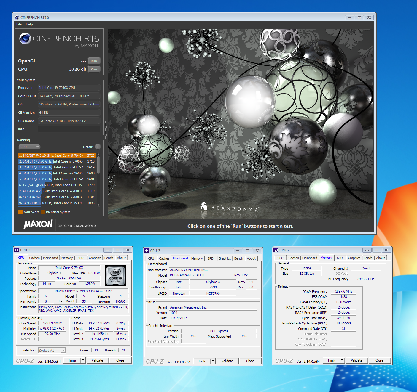Open Socket #1 selection dropdown in CPU-Z
The width and height of the screenshot is (417, 392).
pos(52,351)
